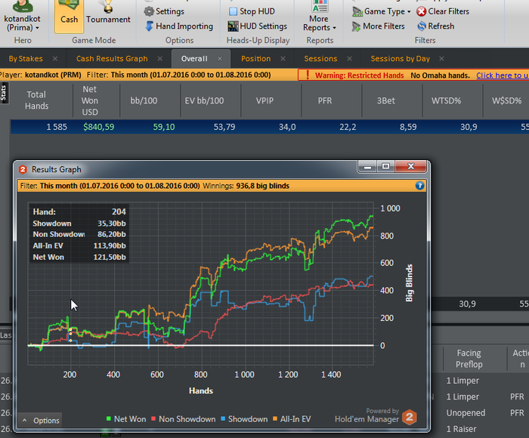
Task: Select the 1 Raiser row in hands list
Action: click(461, 429)
